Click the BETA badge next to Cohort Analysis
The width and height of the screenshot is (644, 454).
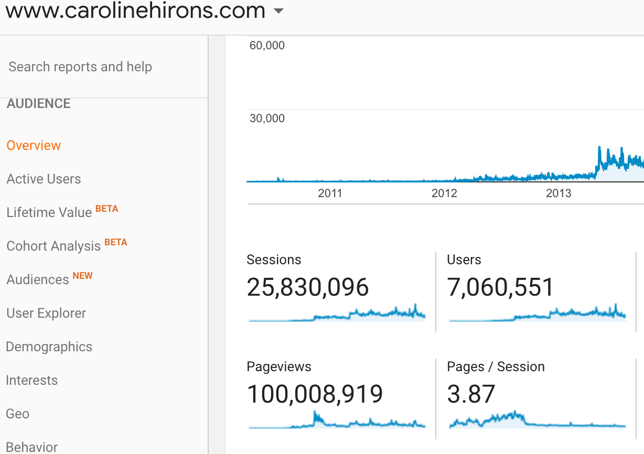(115, 242)
